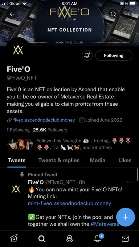Tap the blue compose tweet button

pyautogui.click(x=126, y=217)
